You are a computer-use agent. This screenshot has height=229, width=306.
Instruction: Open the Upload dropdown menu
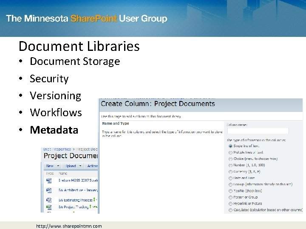73,166
